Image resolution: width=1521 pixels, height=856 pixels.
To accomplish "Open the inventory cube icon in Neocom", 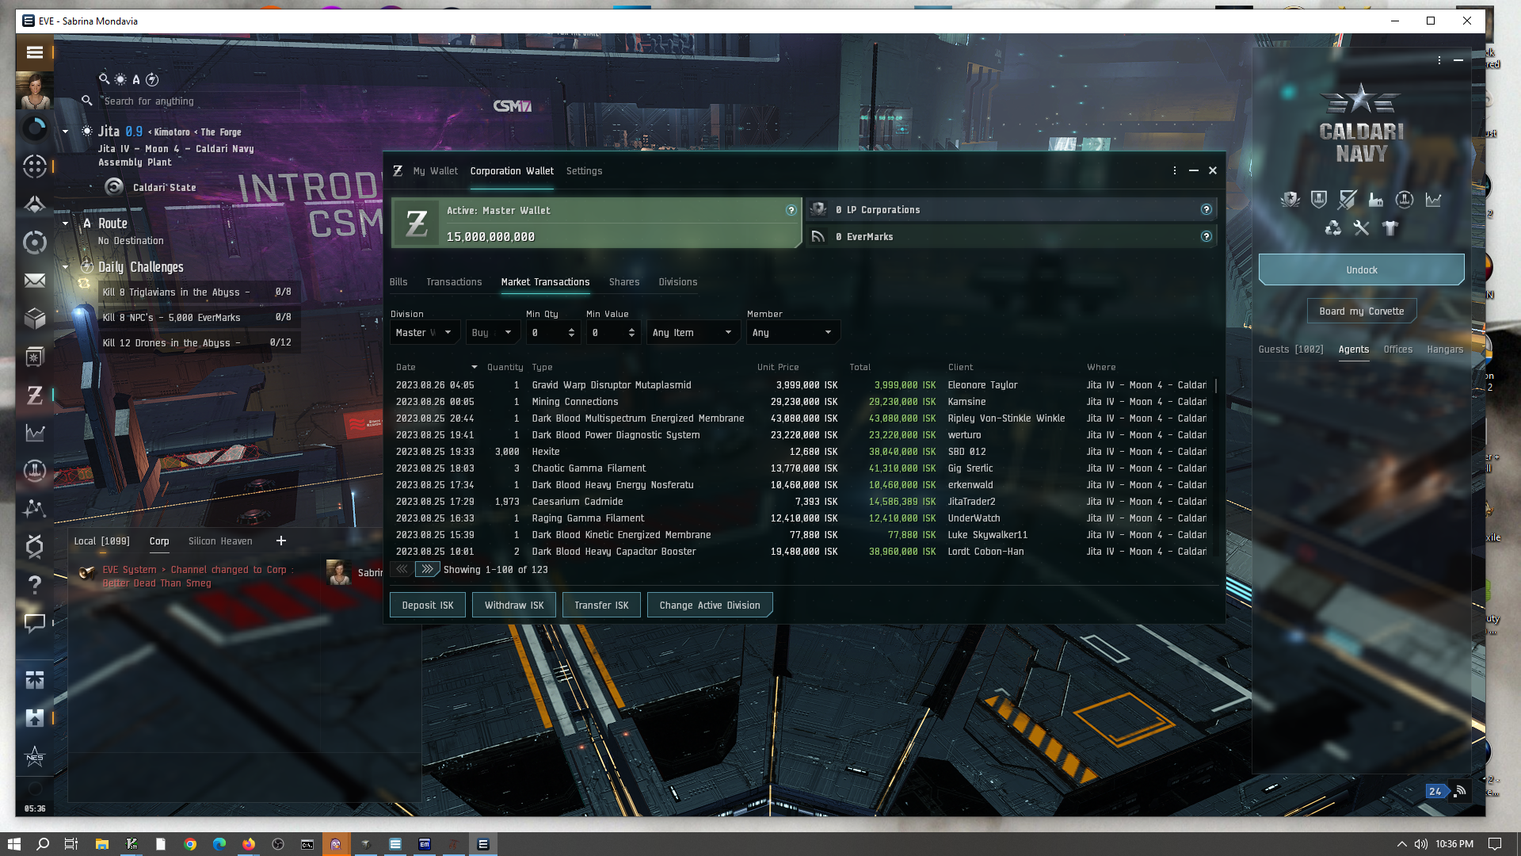I will tap(35, 319).
